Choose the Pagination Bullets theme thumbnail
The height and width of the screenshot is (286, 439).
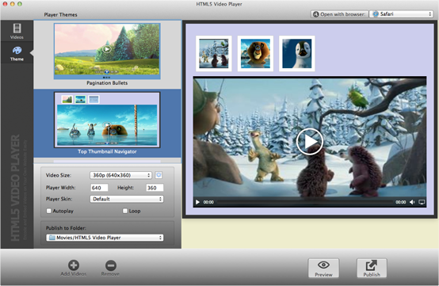(x=107, y=51)
